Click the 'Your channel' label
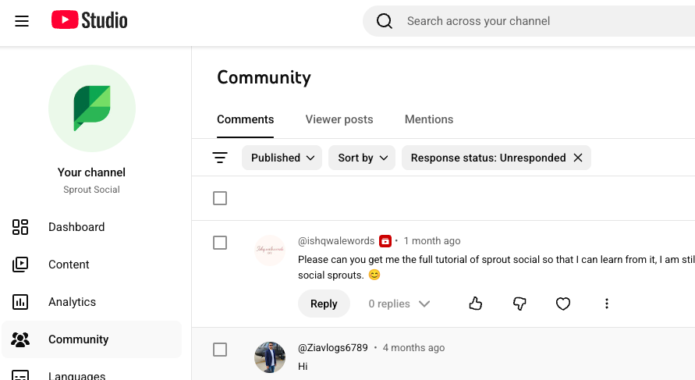The width and height of the screenshot is (695, 380). [x=91, y=172]
